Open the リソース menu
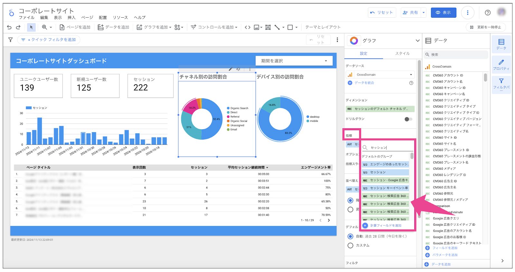 (x=120, y=18)
